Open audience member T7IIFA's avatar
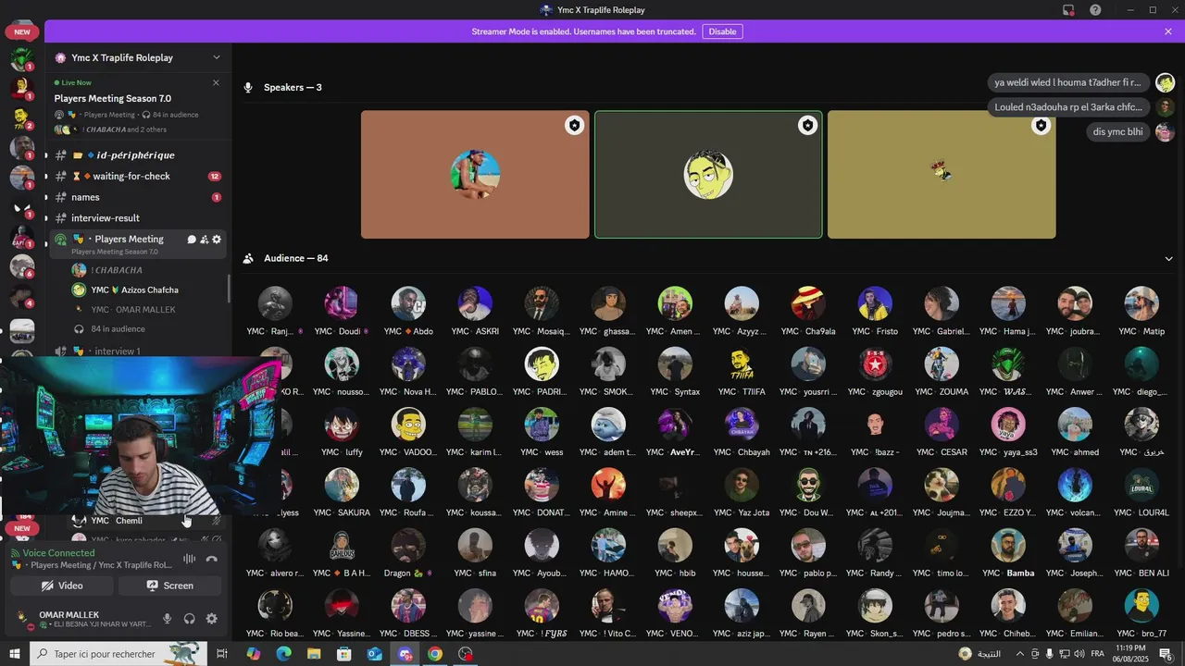 (x=742, y=364)
